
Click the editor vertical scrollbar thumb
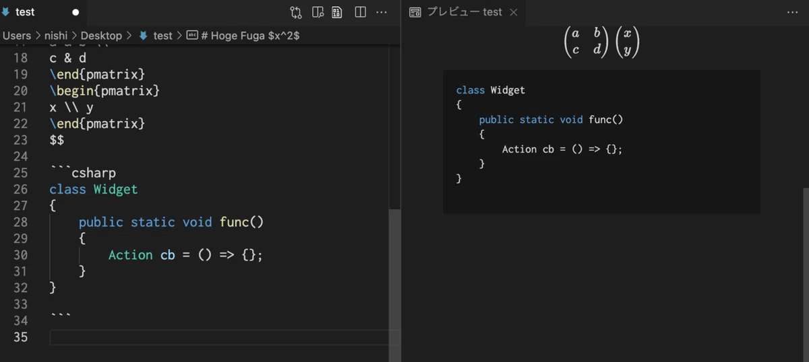[x=394, y=285]
